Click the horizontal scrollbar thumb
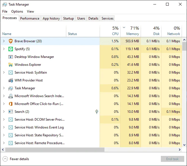Image resolution: width=187 pixels, height=166 pixels. tap(55, 149)
